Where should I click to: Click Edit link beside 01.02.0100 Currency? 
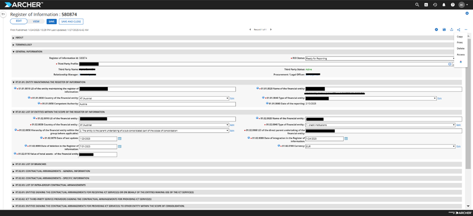click(x=458, y=146)
